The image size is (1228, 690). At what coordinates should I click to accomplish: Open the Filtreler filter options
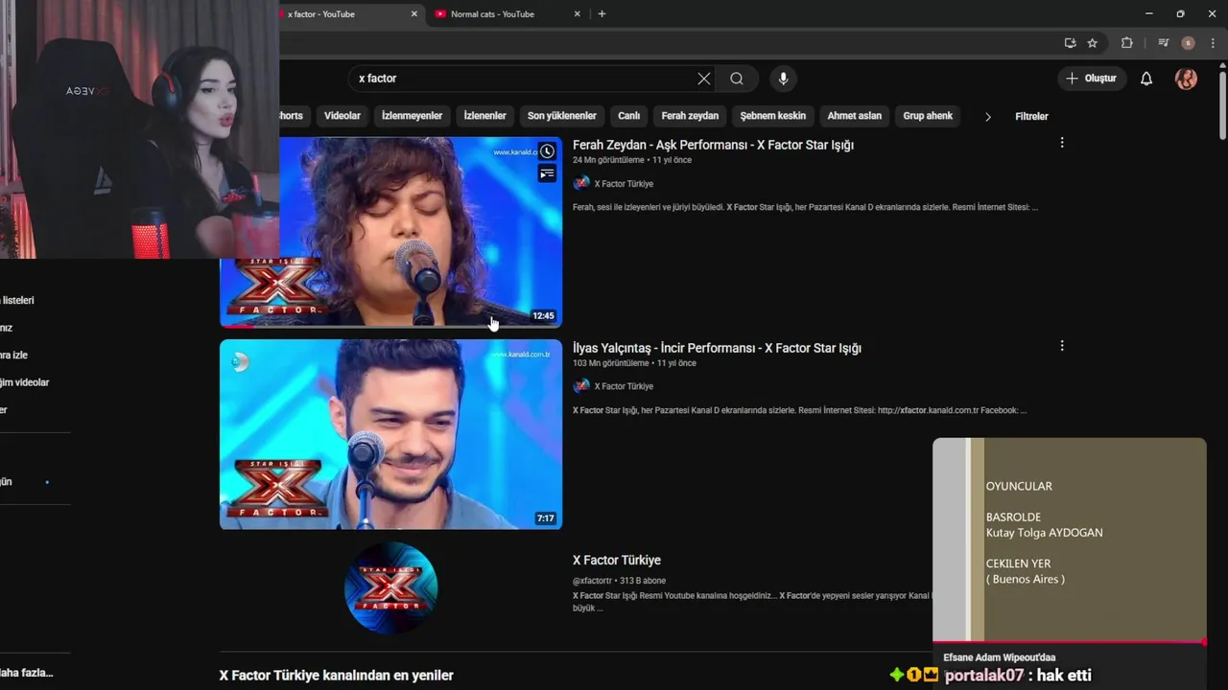(x=1031, y=116)
